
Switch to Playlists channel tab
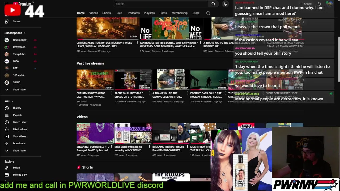point(149,13)
